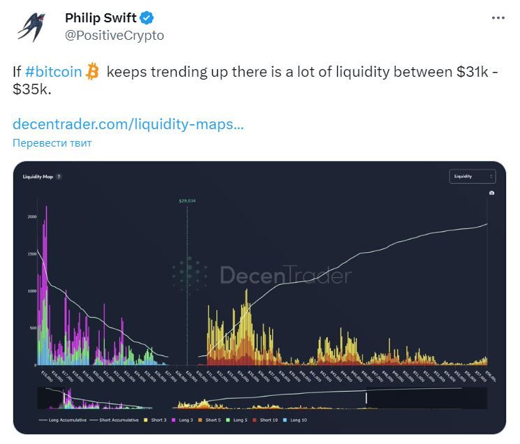The image size is (520, 444).
Task: Toggle the Long 10 legend series
Action: tap(298, 420)
